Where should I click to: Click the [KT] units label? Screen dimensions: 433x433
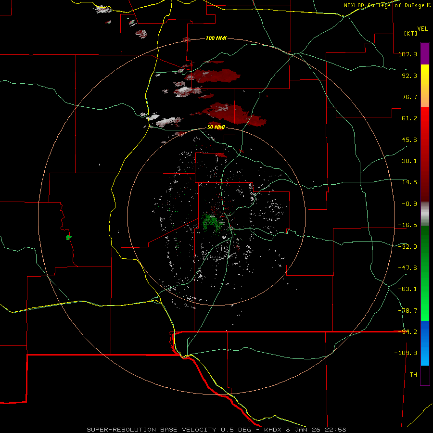click(x=410, y=33)
